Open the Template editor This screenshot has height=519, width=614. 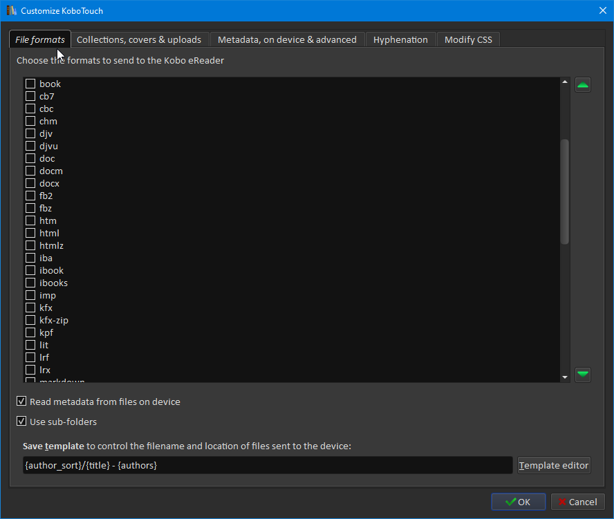click(554, 465)
